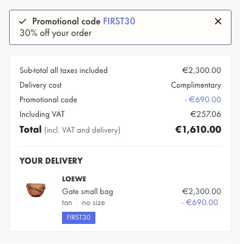The width and height of the screenshot is (240, 244).
Task: Click the 'no size' attribute text
Action: click(x=94, y=203)
